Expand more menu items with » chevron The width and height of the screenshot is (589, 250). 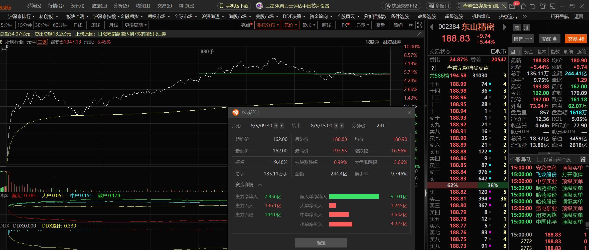point(525,17)
